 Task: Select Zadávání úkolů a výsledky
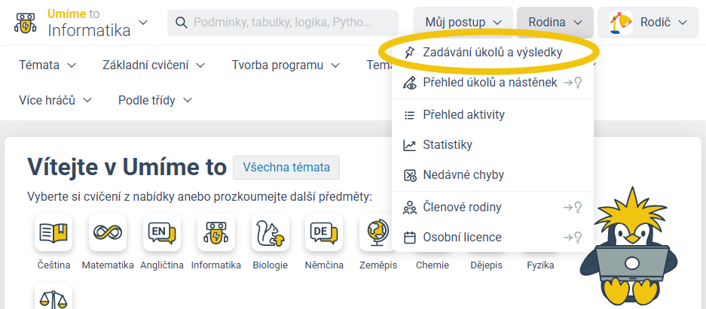coord(492,53)
